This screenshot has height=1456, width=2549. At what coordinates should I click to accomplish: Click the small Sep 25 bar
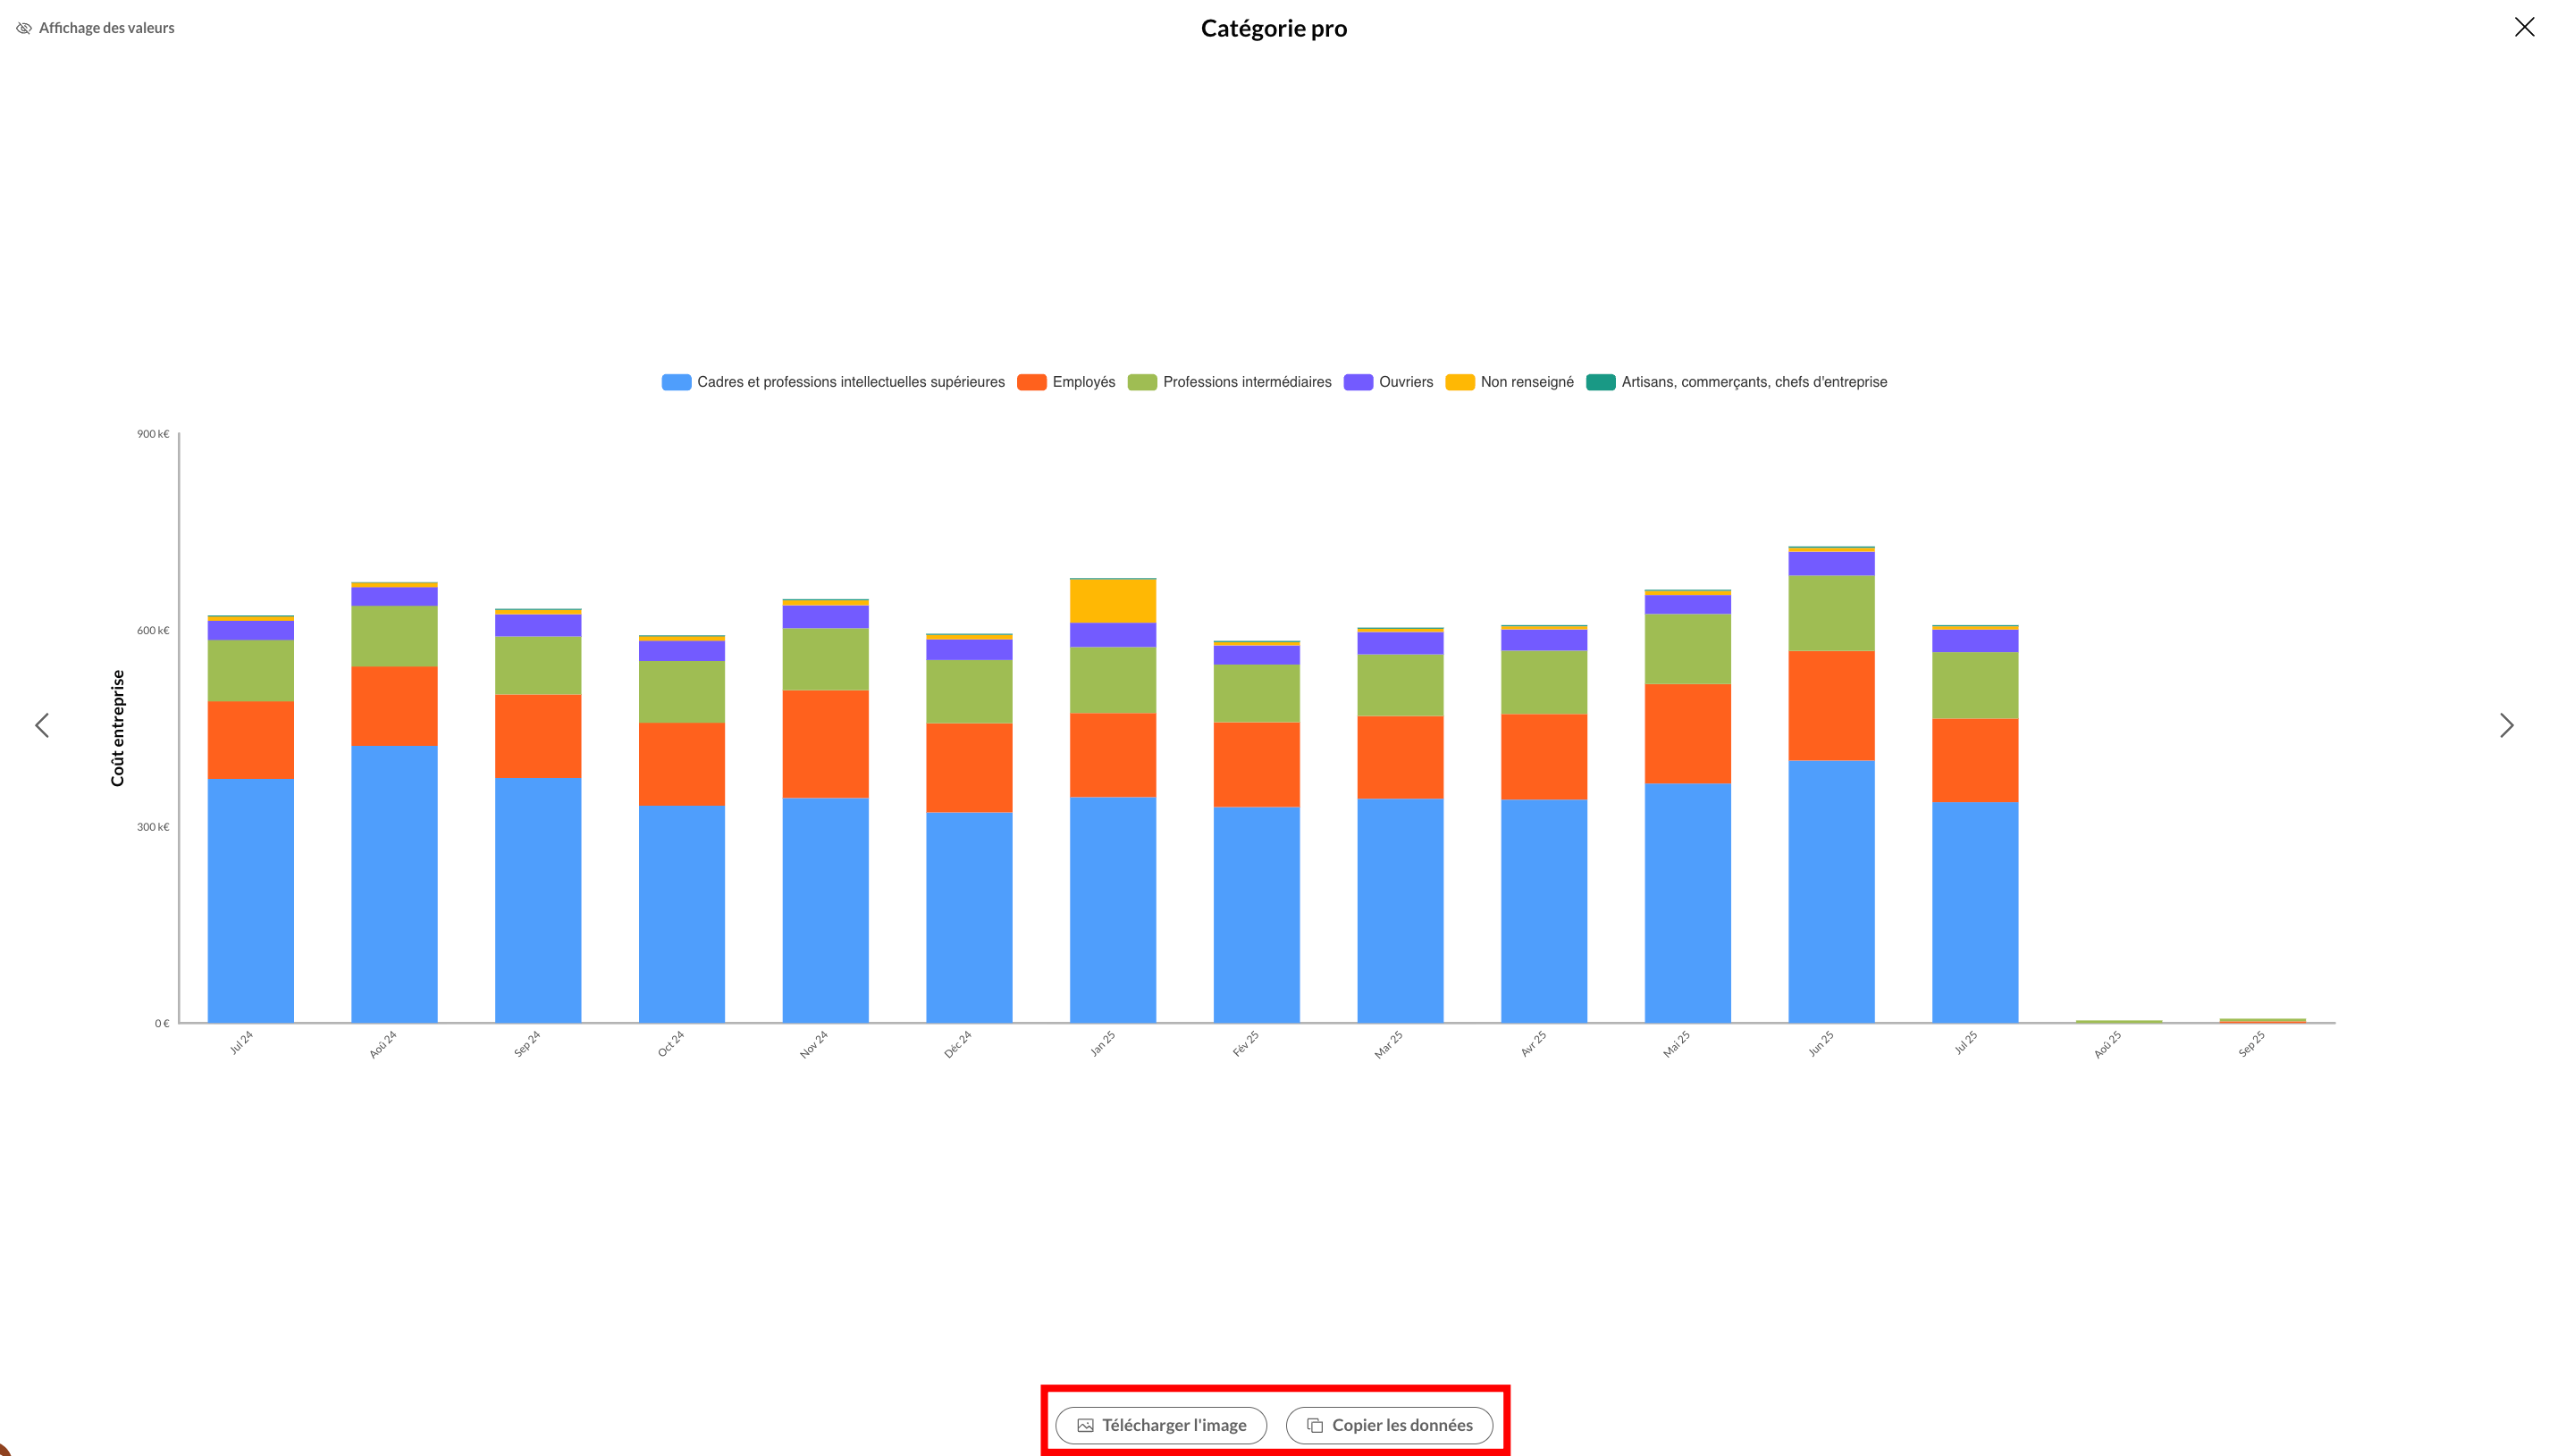(2262, 1020)
